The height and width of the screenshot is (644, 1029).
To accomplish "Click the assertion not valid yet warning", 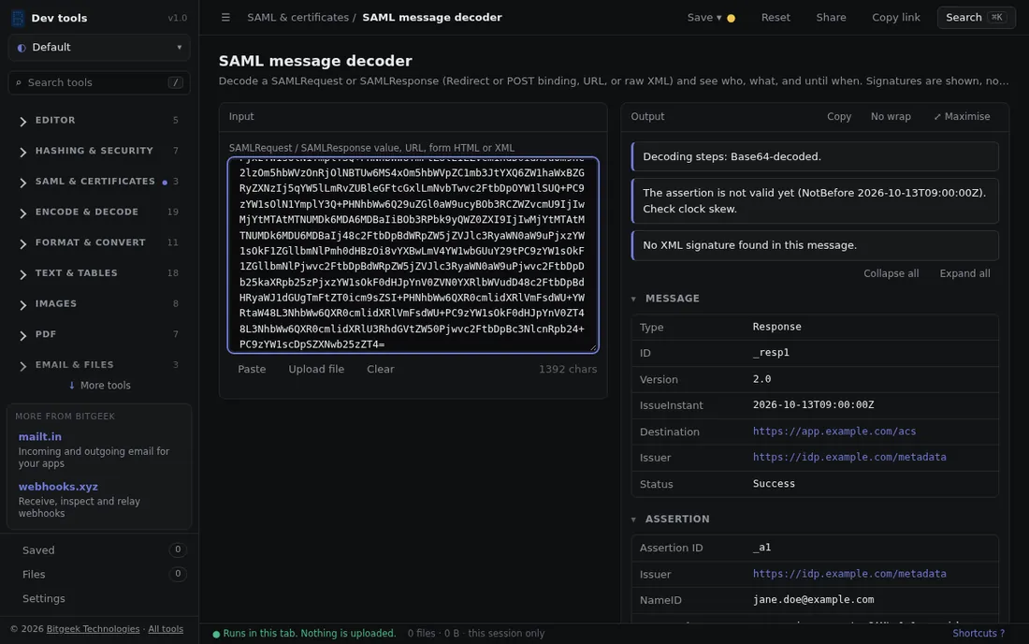I will [815, 201].
